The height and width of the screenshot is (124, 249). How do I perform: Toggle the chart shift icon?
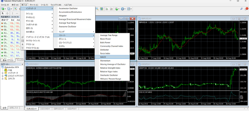[111, 9]
